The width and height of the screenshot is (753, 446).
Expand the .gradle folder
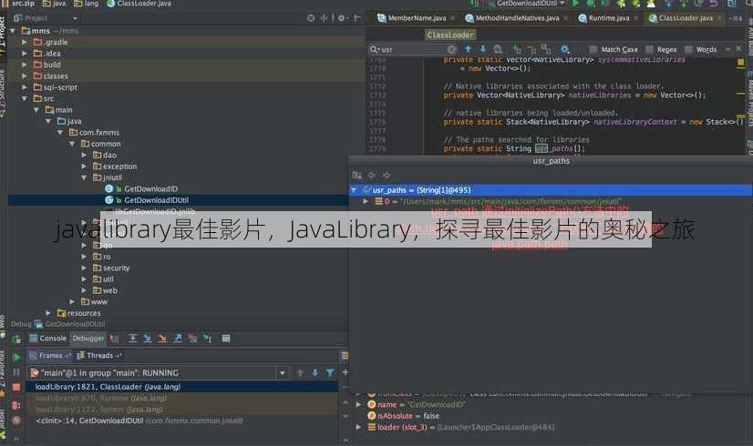click(x=25, y=42)
